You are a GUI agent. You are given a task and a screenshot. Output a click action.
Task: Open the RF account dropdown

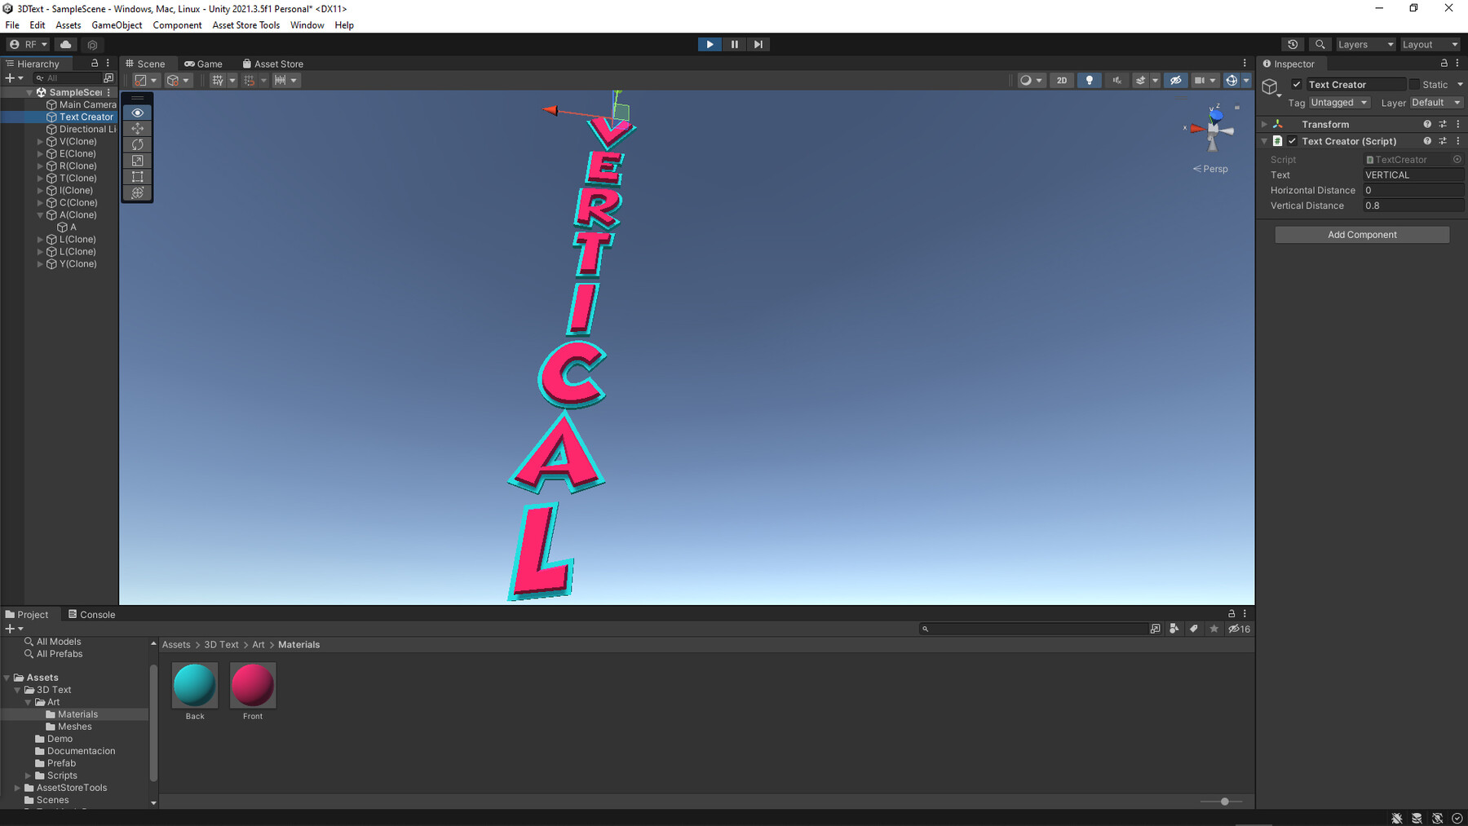(x=29, y=44)
